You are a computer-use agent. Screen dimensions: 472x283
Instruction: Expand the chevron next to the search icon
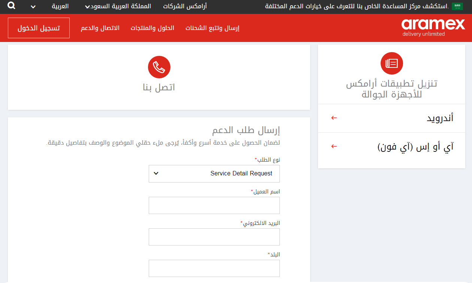coord(33,7)
